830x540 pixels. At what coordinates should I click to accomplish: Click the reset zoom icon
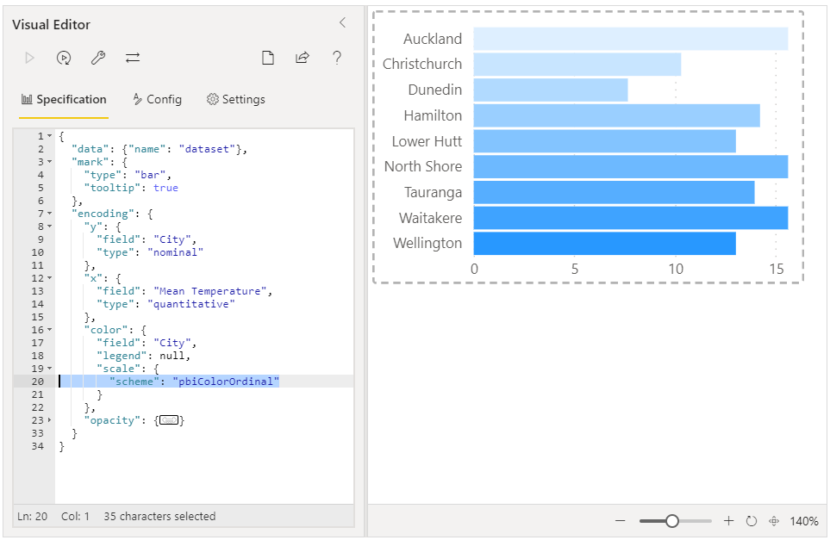click(x=751, y=521)
